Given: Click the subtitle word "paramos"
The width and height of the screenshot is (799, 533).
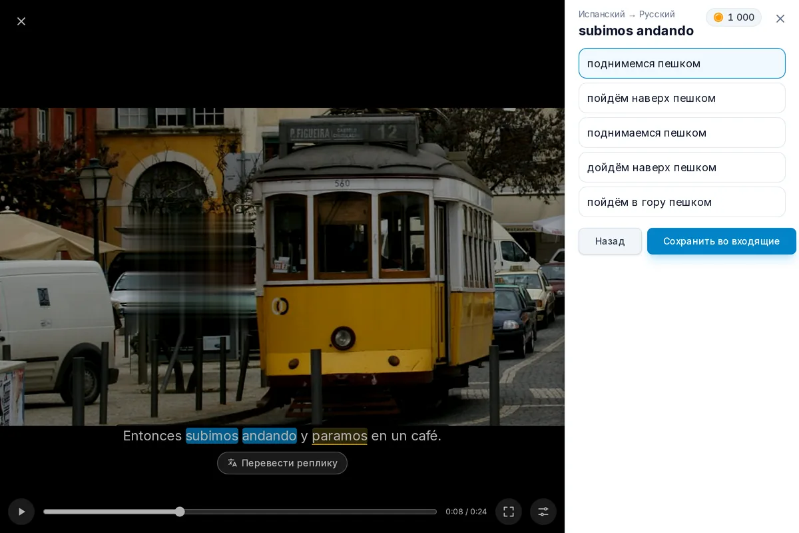Looking at the screenshot, I should (x=340, y=436).
